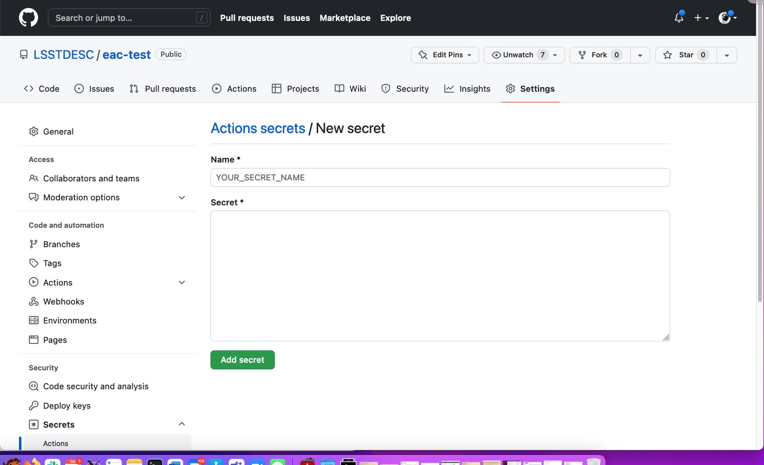Screen dimensions: 764x465
Task: Open the Calendar app in the Dock
Action: pyautogui.click(x=73, y=462)
